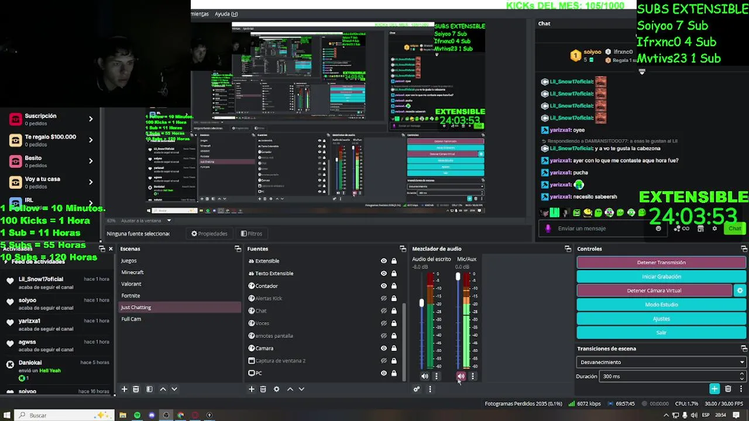The image size is (749, 421).
Task: Undock the Controles panel
Action: pyautogui.click(x=744, y=249)
